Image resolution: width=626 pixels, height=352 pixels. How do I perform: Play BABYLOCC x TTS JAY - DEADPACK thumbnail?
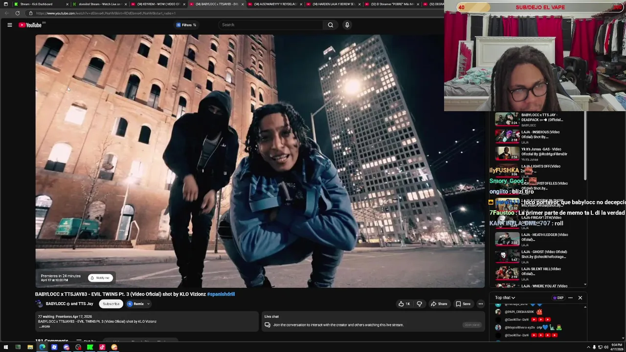tap(507, 119)
